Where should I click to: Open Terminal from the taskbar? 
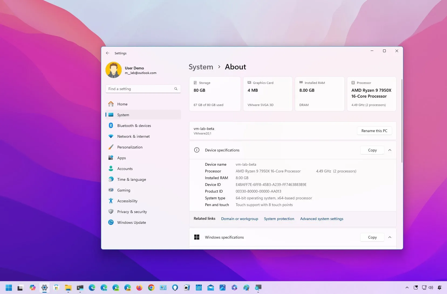80,287
